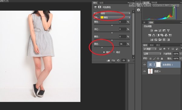Add a Posterize adjustment layer

(156, 40)
